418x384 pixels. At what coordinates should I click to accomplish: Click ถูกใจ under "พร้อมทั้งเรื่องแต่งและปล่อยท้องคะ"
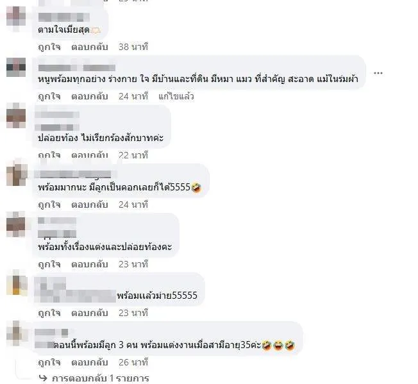49,264
